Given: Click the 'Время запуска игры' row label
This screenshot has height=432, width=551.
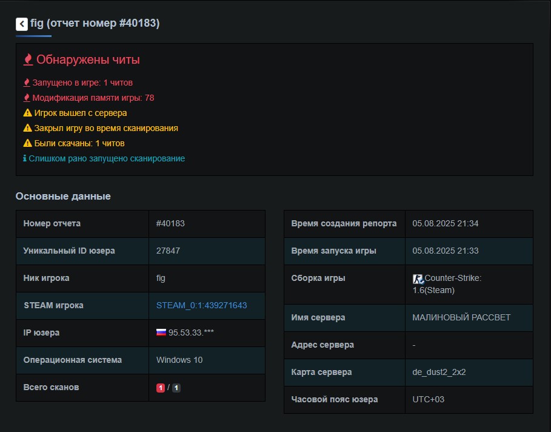Looking at the screenshot, I should 334,251.
